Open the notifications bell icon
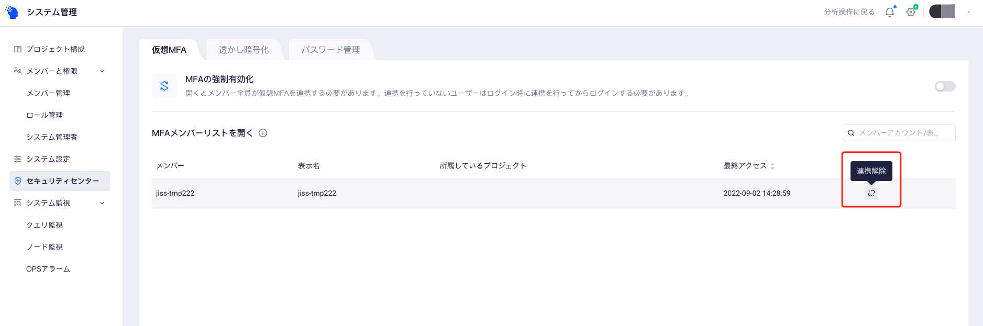 [x=890, y=12]
